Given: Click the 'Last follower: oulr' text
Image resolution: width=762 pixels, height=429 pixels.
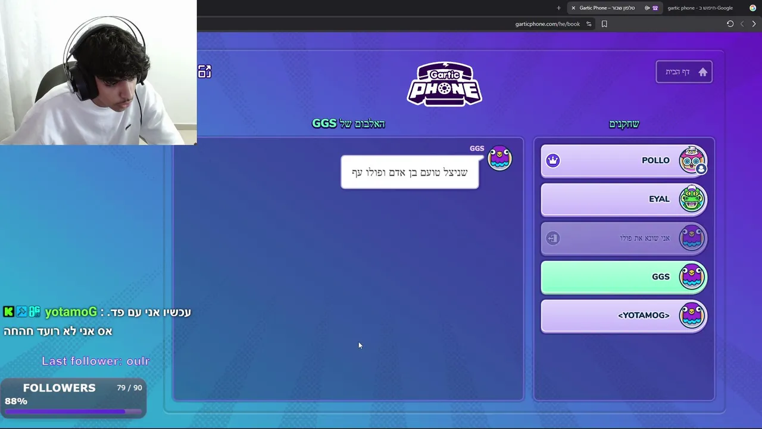Looking at the screenshot, I should pyautogui.click(x=96, y=360).
